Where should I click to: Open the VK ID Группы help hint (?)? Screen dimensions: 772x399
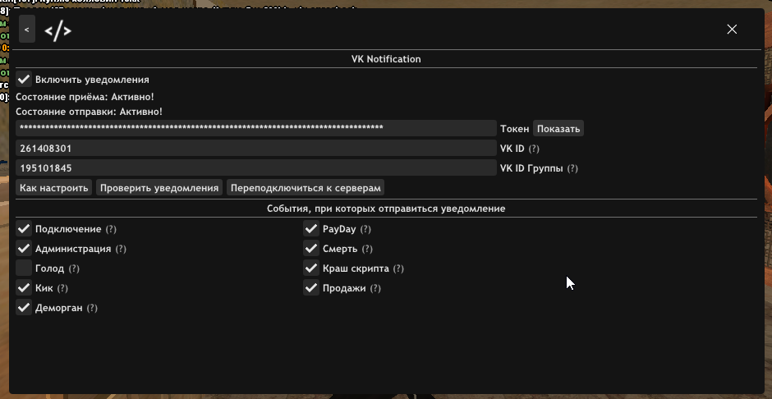tap(572, 168)
